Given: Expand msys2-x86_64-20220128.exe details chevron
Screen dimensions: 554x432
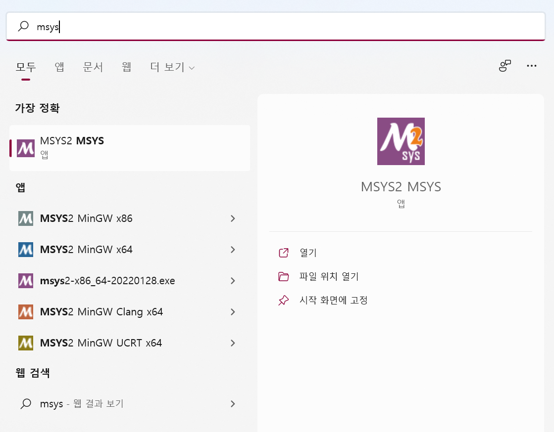Looking at the screenshot, I should [233, 281].
